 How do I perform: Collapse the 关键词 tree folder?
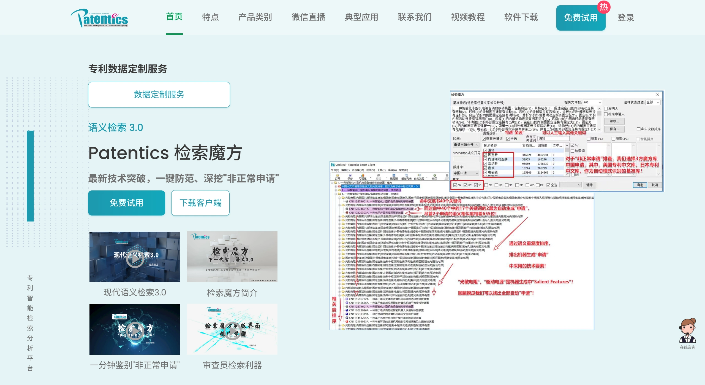pyautogui.click(x=336, y=194)
